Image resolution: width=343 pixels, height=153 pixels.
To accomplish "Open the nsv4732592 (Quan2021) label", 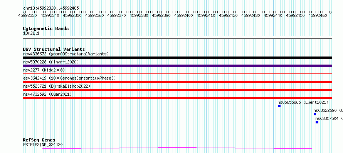I will click(x=47, y=94).
